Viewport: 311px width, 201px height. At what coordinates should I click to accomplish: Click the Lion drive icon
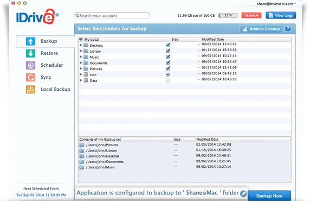click(x=86, y=74)
